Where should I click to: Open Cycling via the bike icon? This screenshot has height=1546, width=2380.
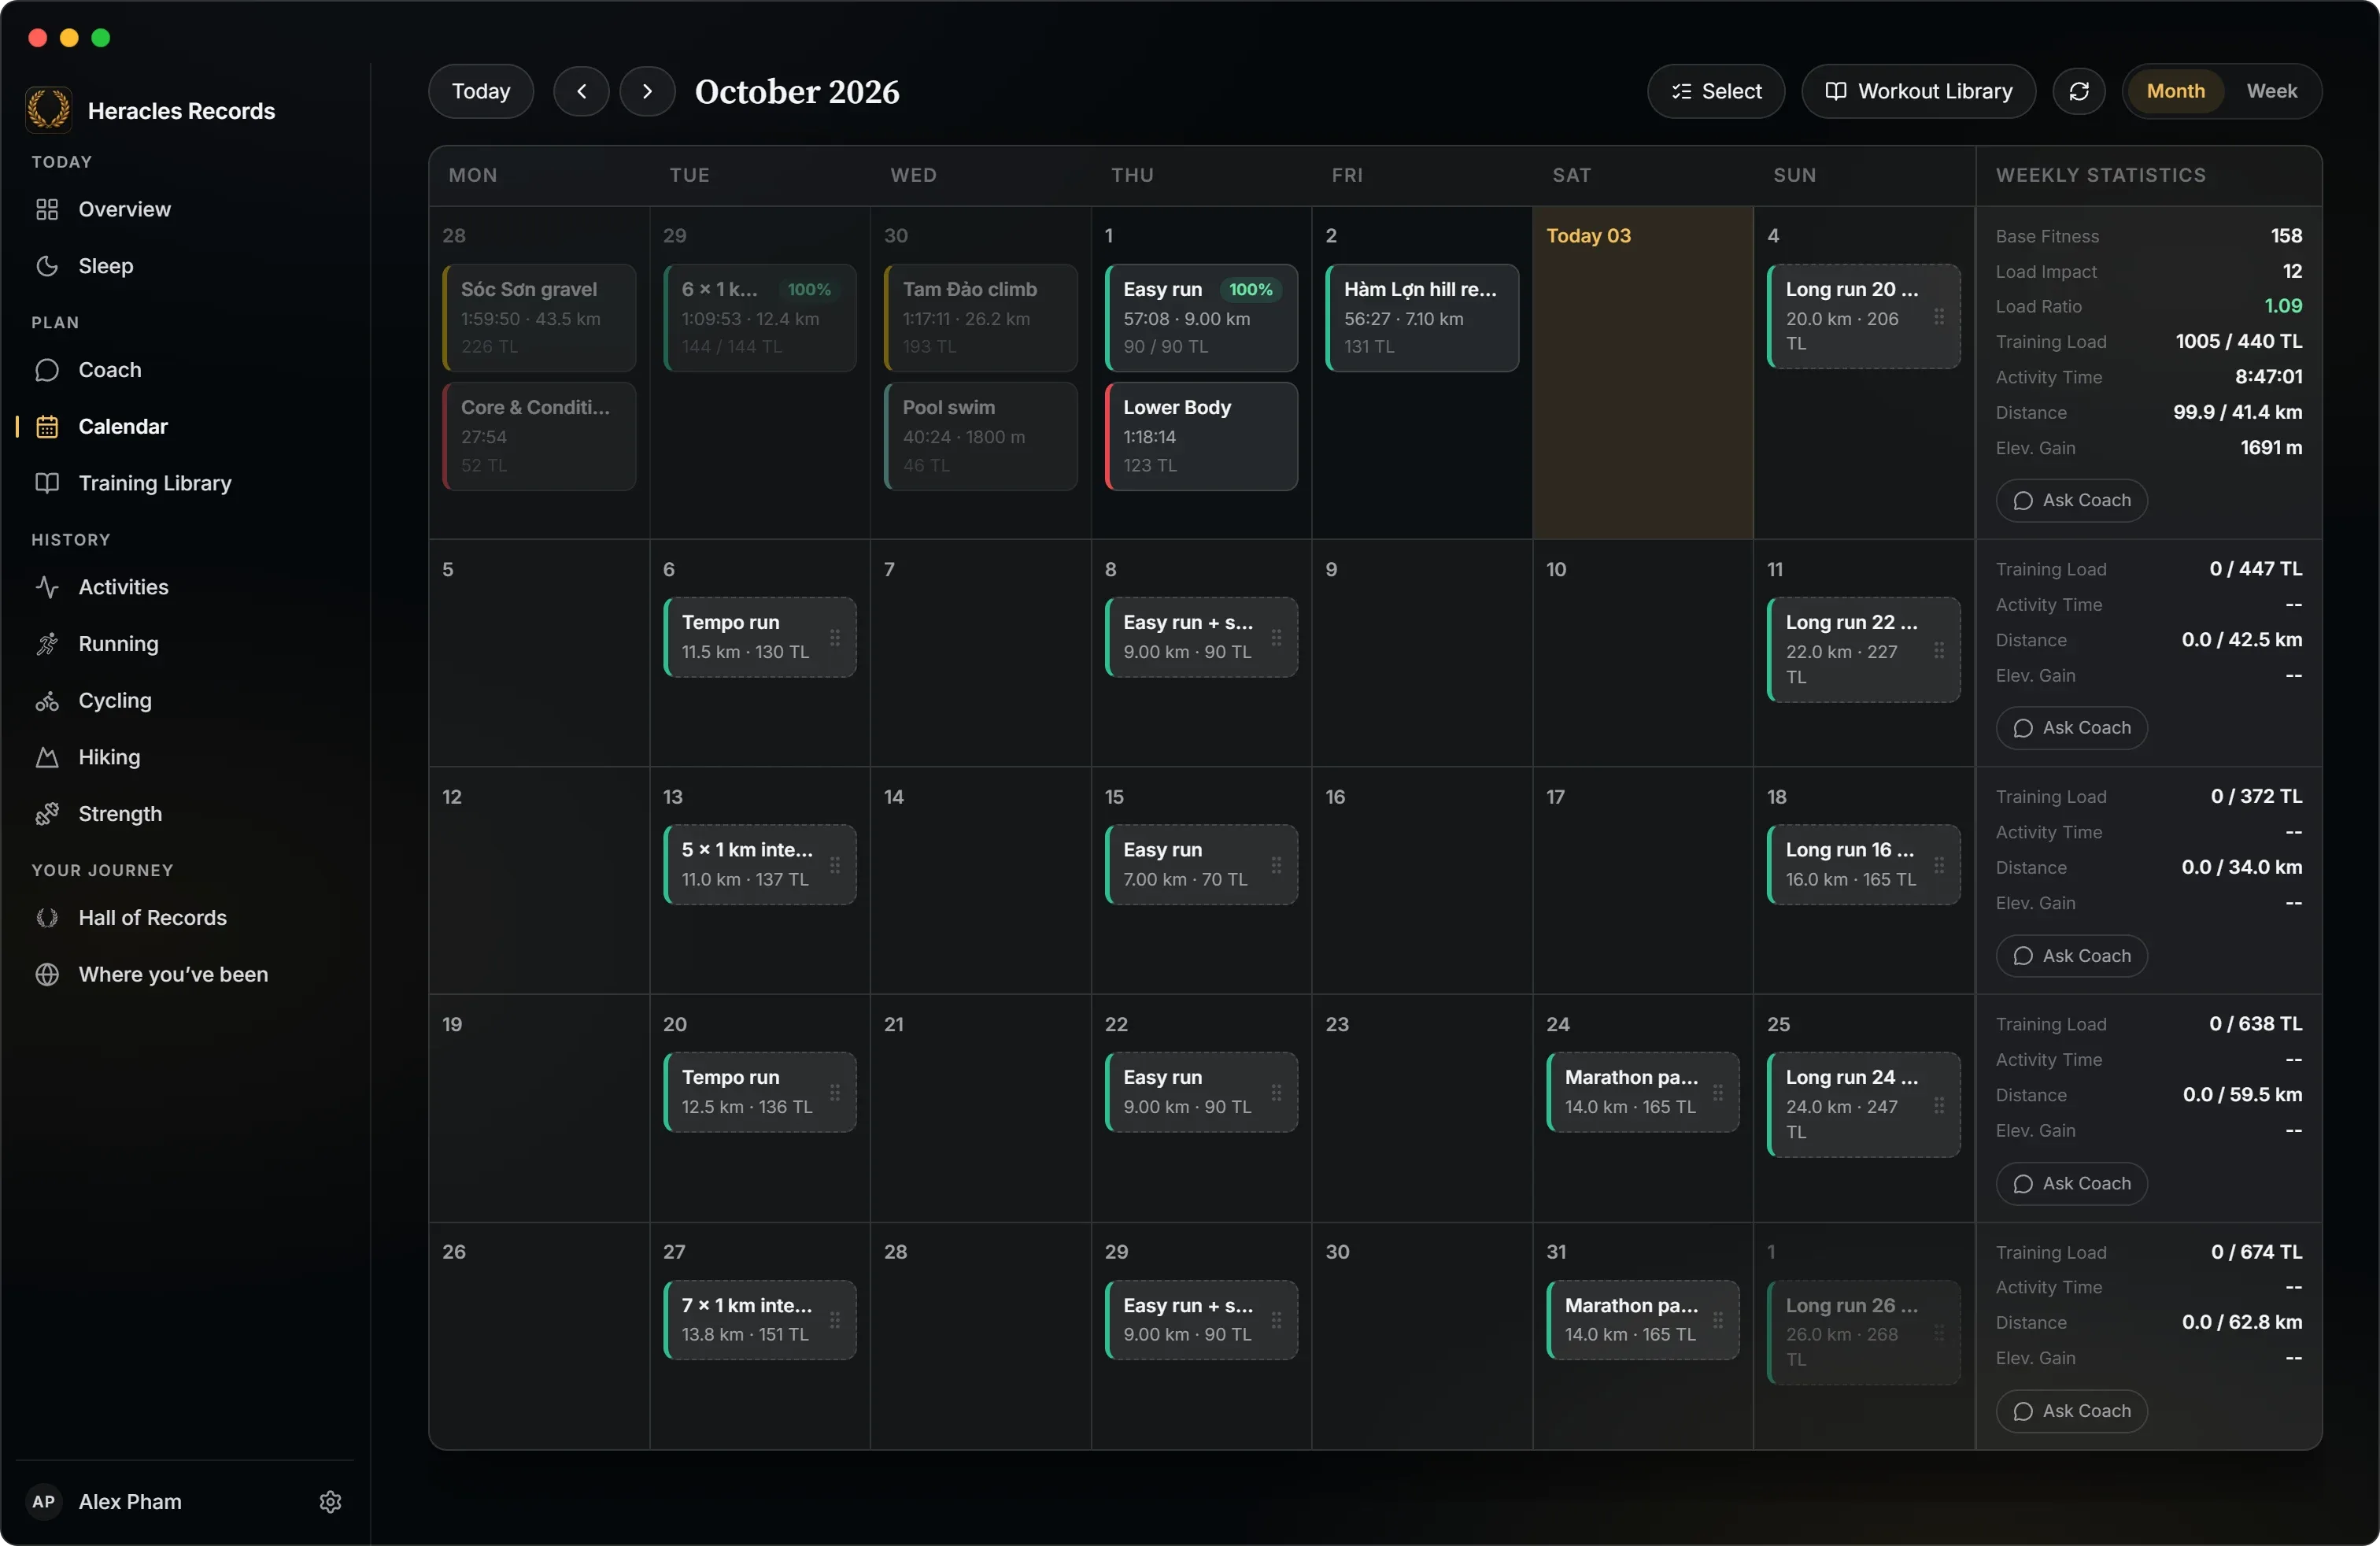click(47, 701)
